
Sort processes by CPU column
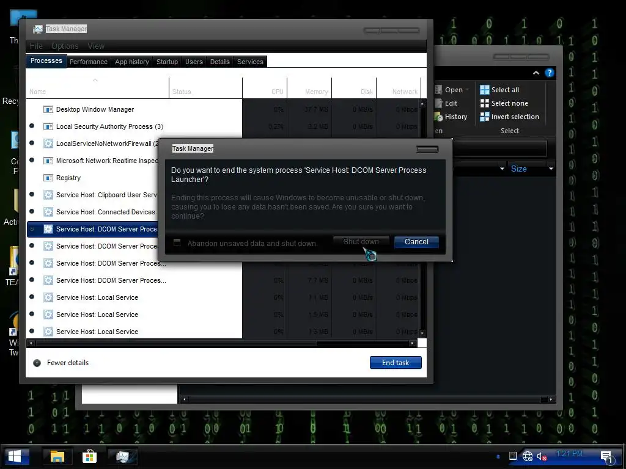point(265,88)
